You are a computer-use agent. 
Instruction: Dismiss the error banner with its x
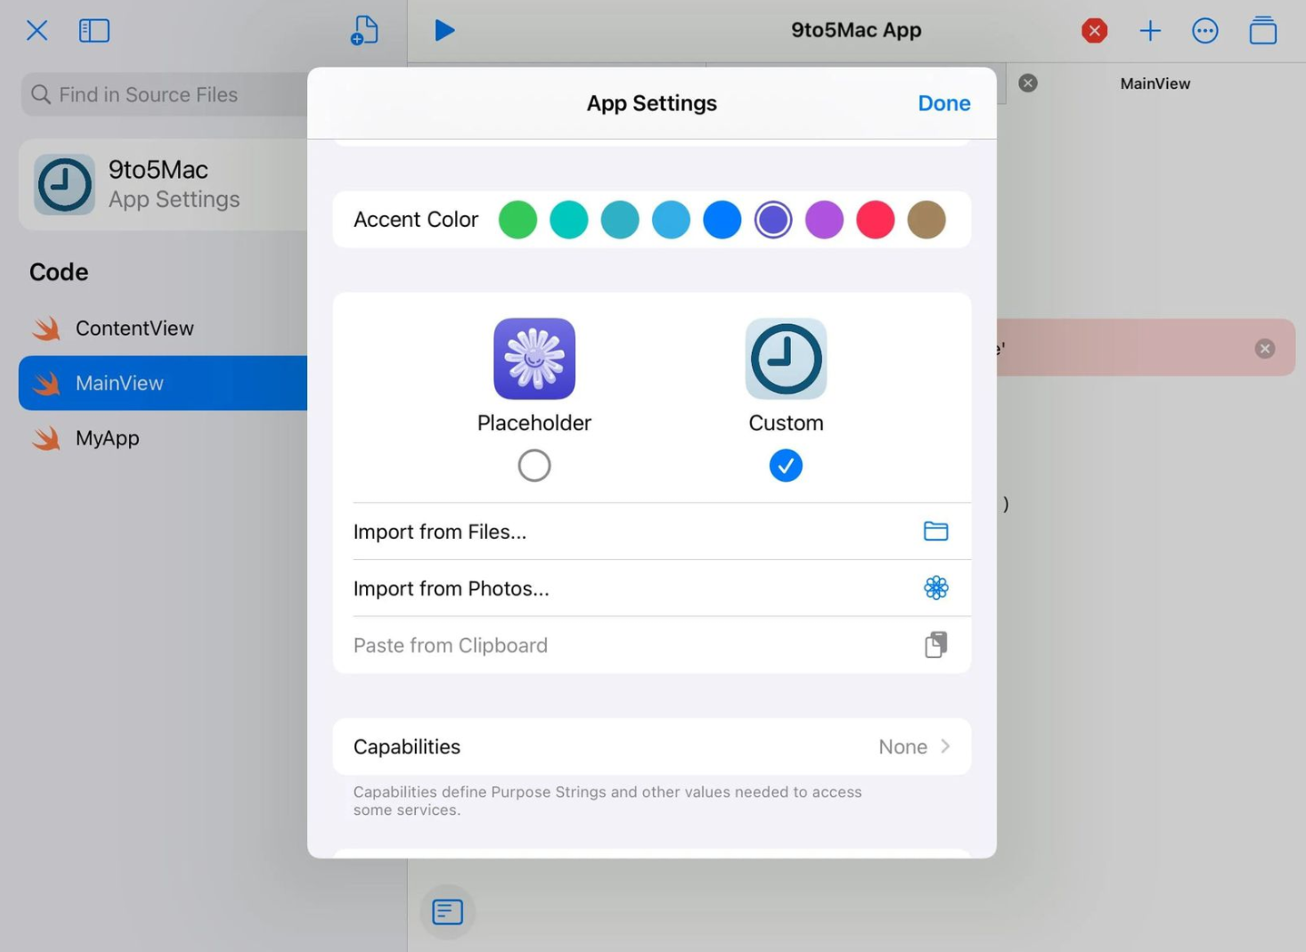pos(1264,348)
